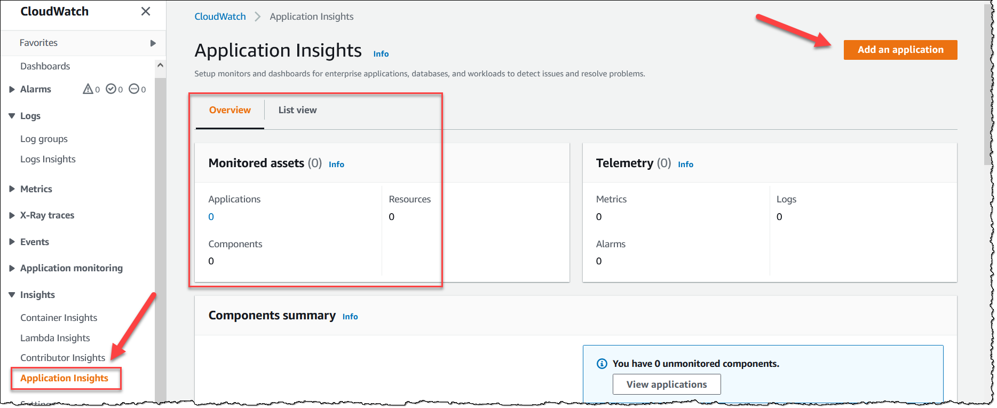
Task: Expand the Alarms section
Action: coord(12,89)
